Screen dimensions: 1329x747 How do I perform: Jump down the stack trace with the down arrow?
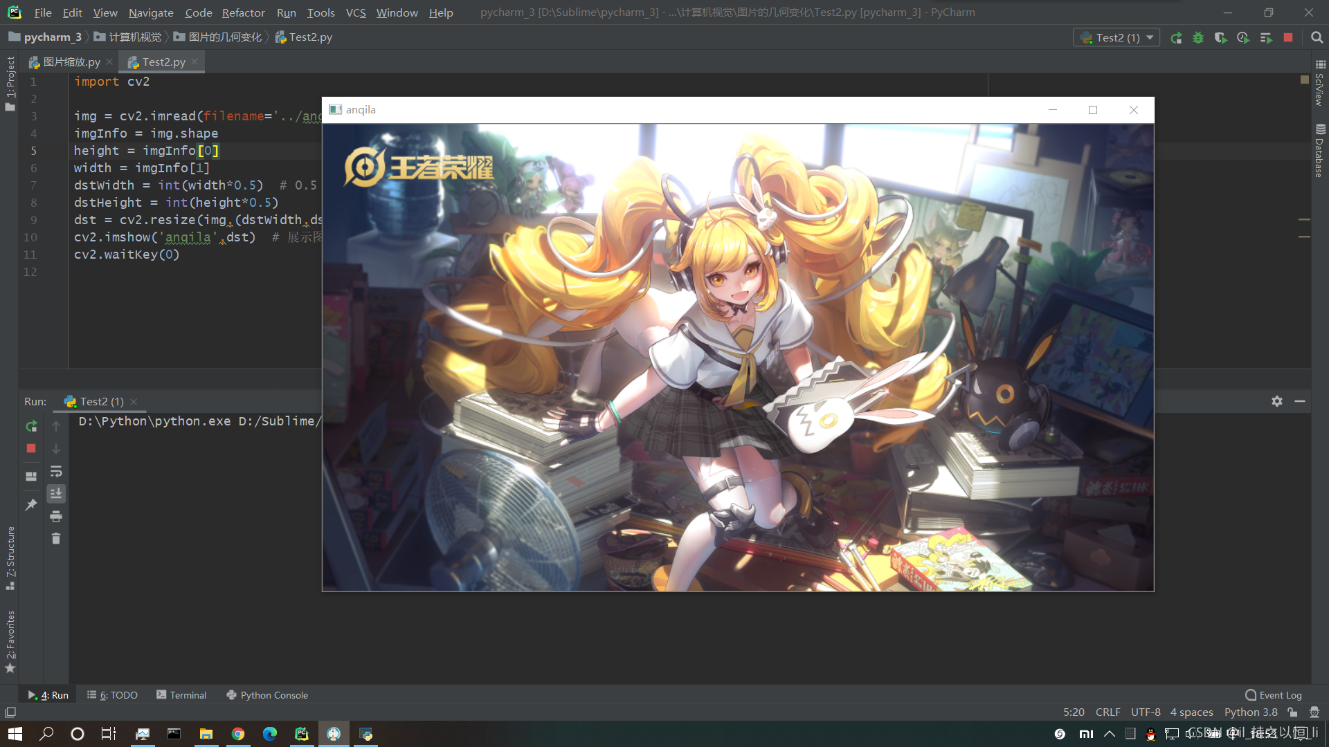tap(56, 449)
